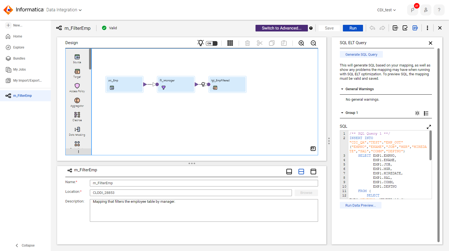Zoom out on the design canvas

[313, 43]
